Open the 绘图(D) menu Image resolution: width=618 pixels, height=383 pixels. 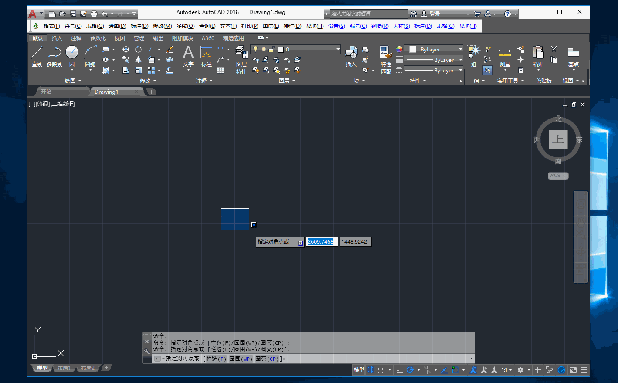point(117,26)
